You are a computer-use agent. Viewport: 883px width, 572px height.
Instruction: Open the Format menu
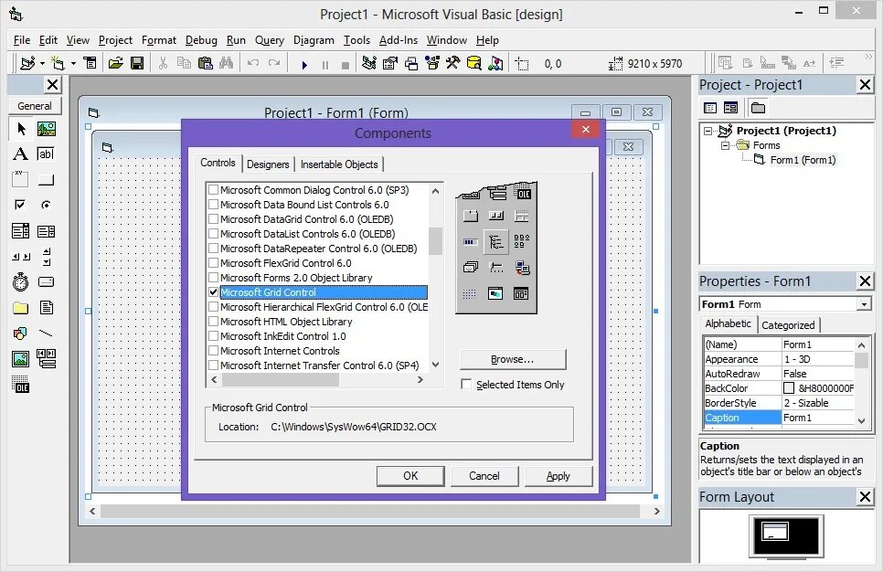(x=159, y=40)
